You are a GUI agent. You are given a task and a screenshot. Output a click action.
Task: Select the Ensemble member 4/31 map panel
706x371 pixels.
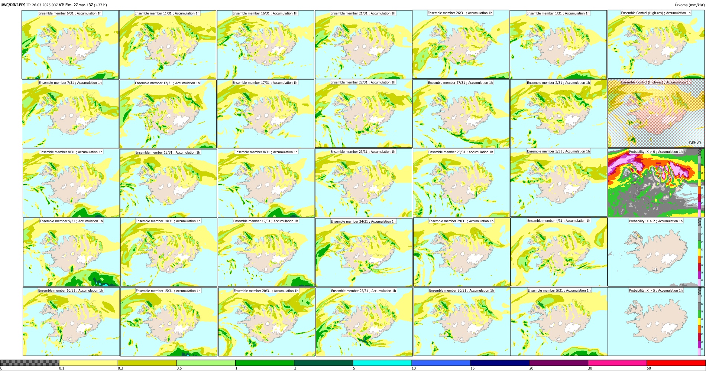559,252
